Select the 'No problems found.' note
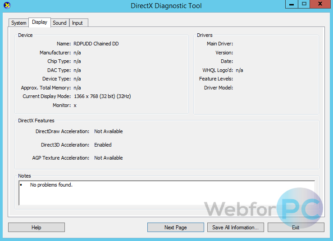 [51, 185]
